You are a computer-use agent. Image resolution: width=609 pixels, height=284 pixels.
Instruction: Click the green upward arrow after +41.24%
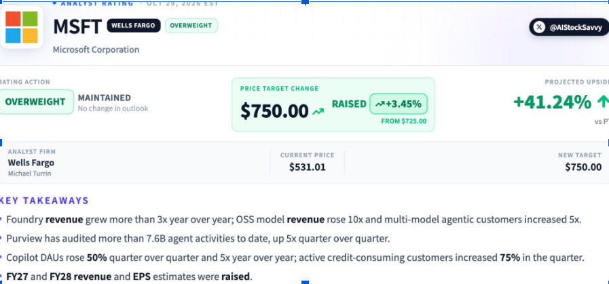[x=602, y=102]
